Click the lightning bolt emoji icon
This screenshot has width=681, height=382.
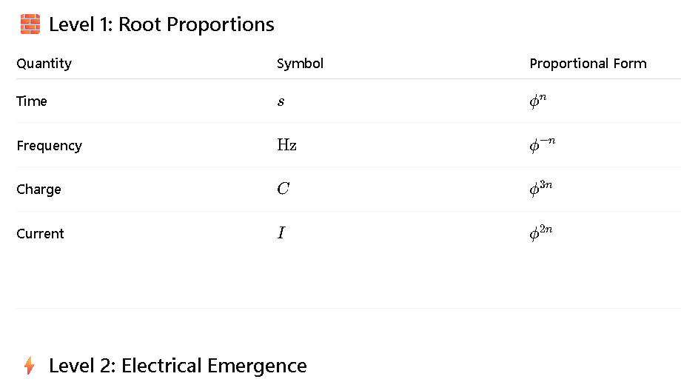30,366
